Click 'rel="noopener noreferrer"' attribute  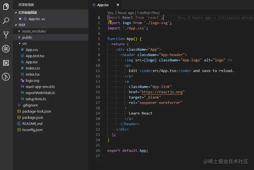(156, 103)
